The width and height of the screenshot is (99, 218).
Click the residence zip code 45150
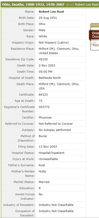click(x=43, y=59)
